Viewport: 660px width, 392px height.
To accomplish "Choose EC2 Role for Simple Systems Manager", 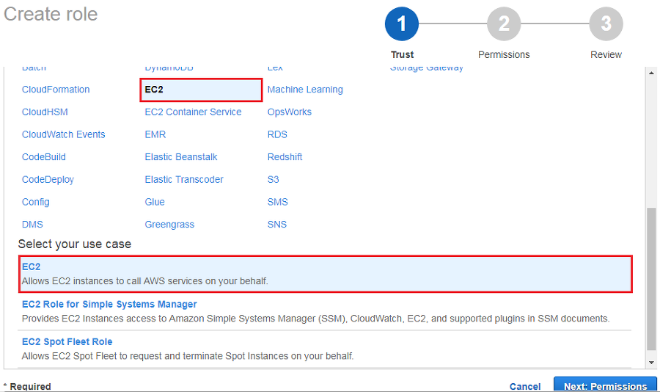I will [109, 305].
